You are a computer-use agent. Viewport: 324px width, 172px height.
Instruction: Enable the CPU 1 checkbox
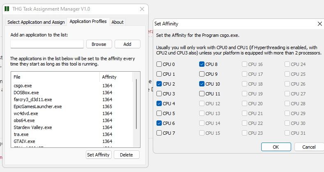[159, 74]
